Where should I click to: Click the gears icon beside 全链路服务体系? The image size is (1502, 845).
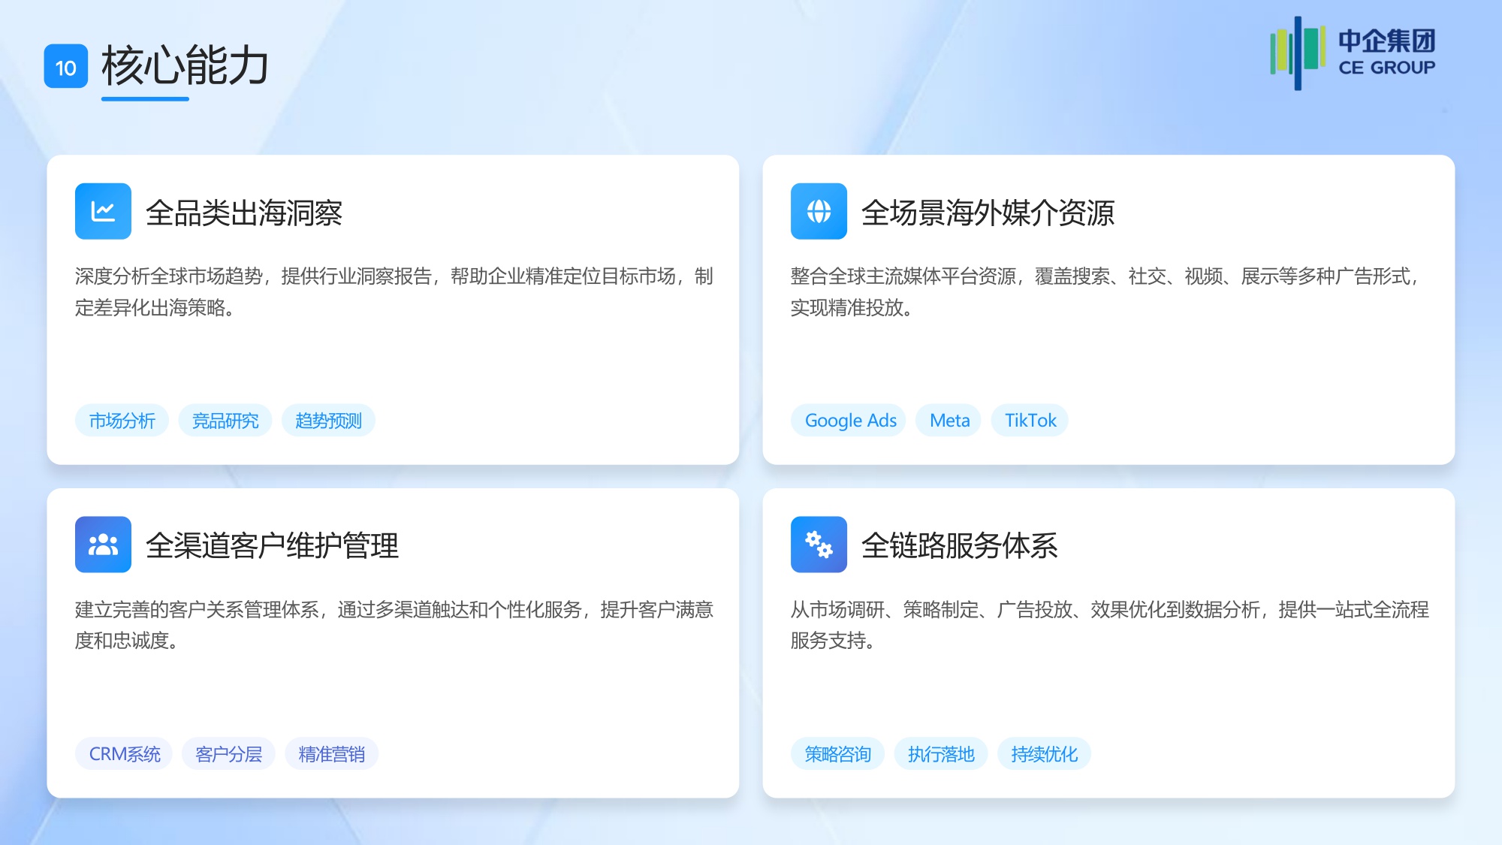819,545
